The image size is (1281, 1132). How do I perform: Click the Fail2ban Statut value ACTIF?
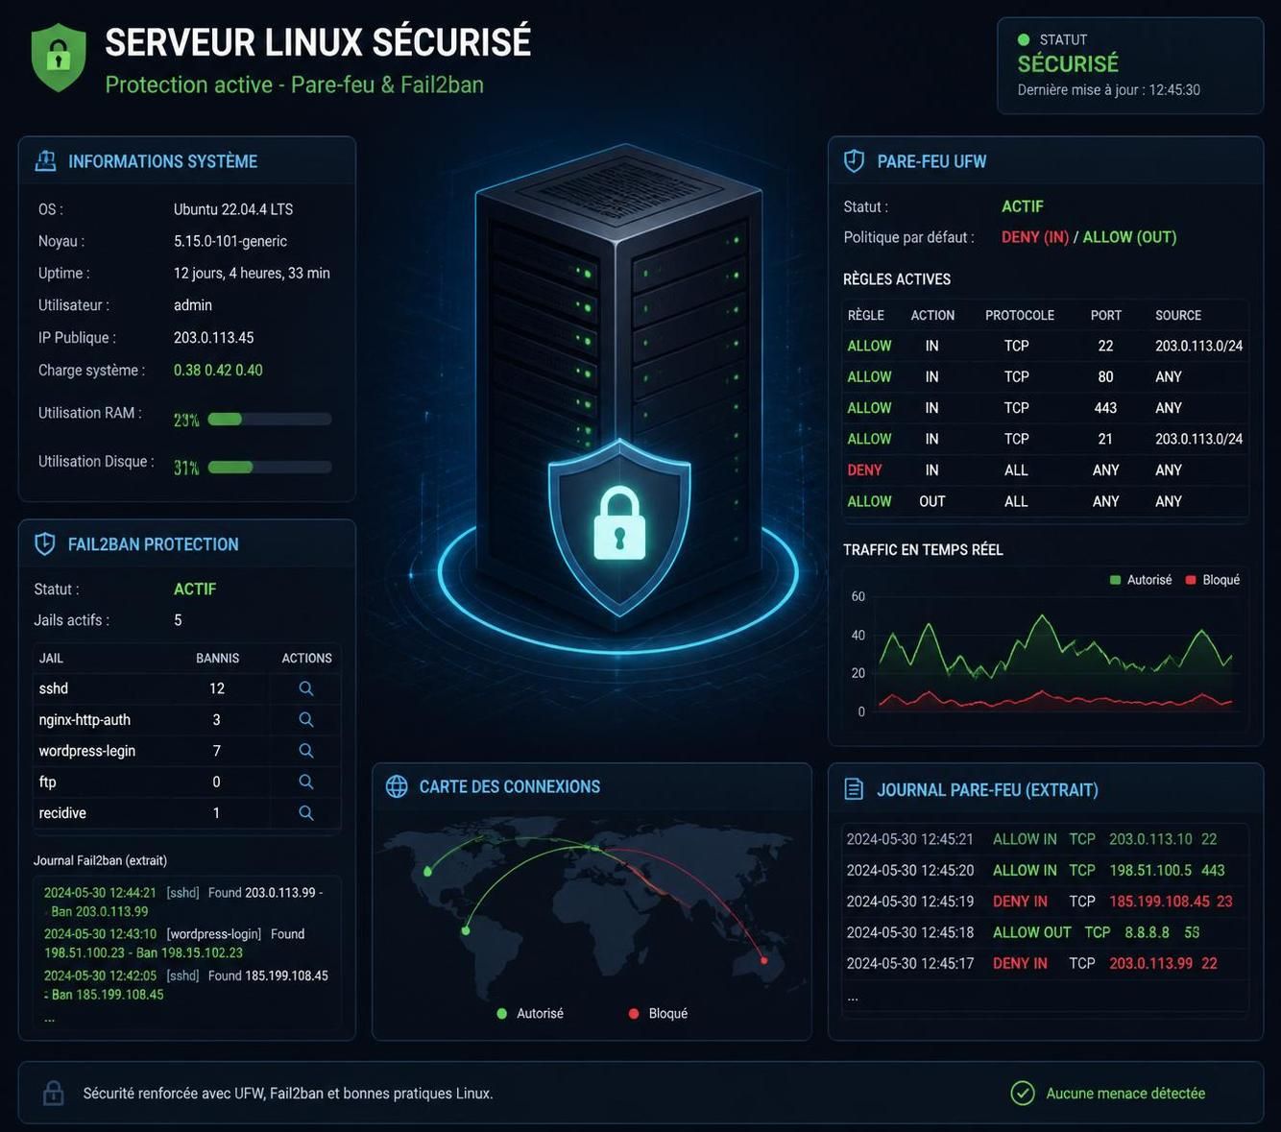[195, 589]
